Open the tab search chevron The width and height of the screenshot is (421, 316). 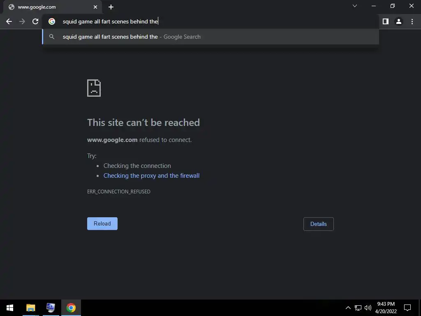point(355,6)
